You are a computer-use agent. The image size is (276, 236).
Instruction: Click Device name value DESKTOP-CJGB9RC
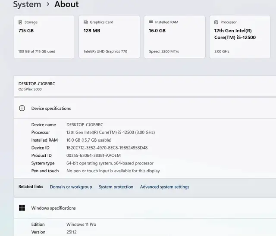click(85, 125)
